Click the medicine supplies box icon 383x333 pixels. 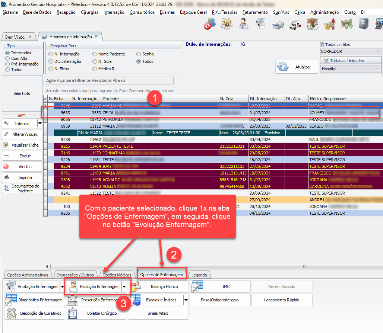click(312, 25)
